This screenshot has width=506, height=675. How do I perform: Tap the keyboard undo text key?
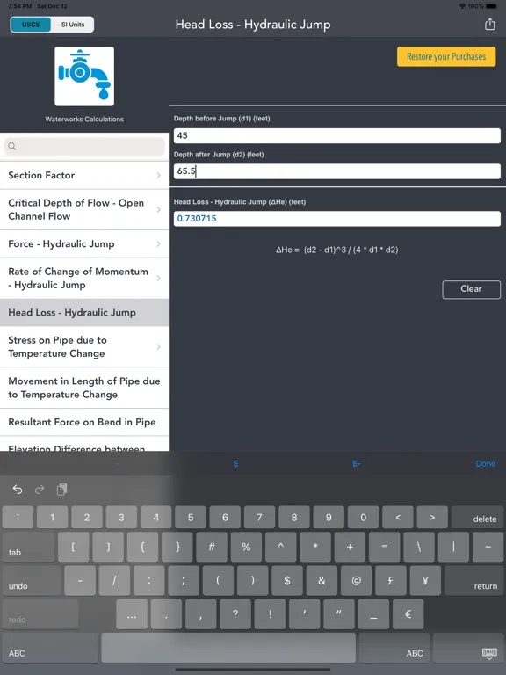pos(32,581)
